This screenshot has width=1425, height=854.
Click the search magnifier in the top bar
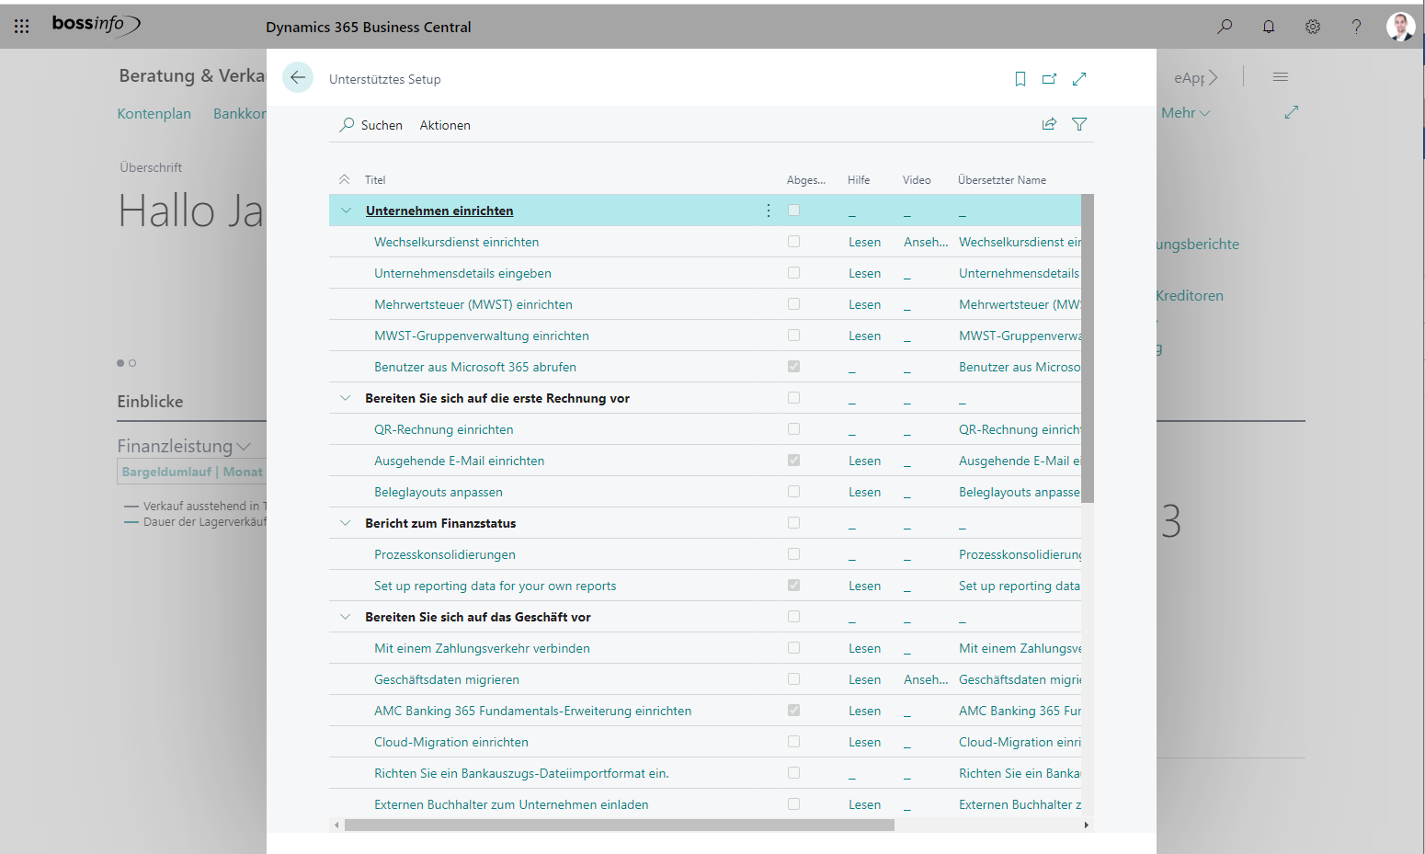[x=1224, y=27]
